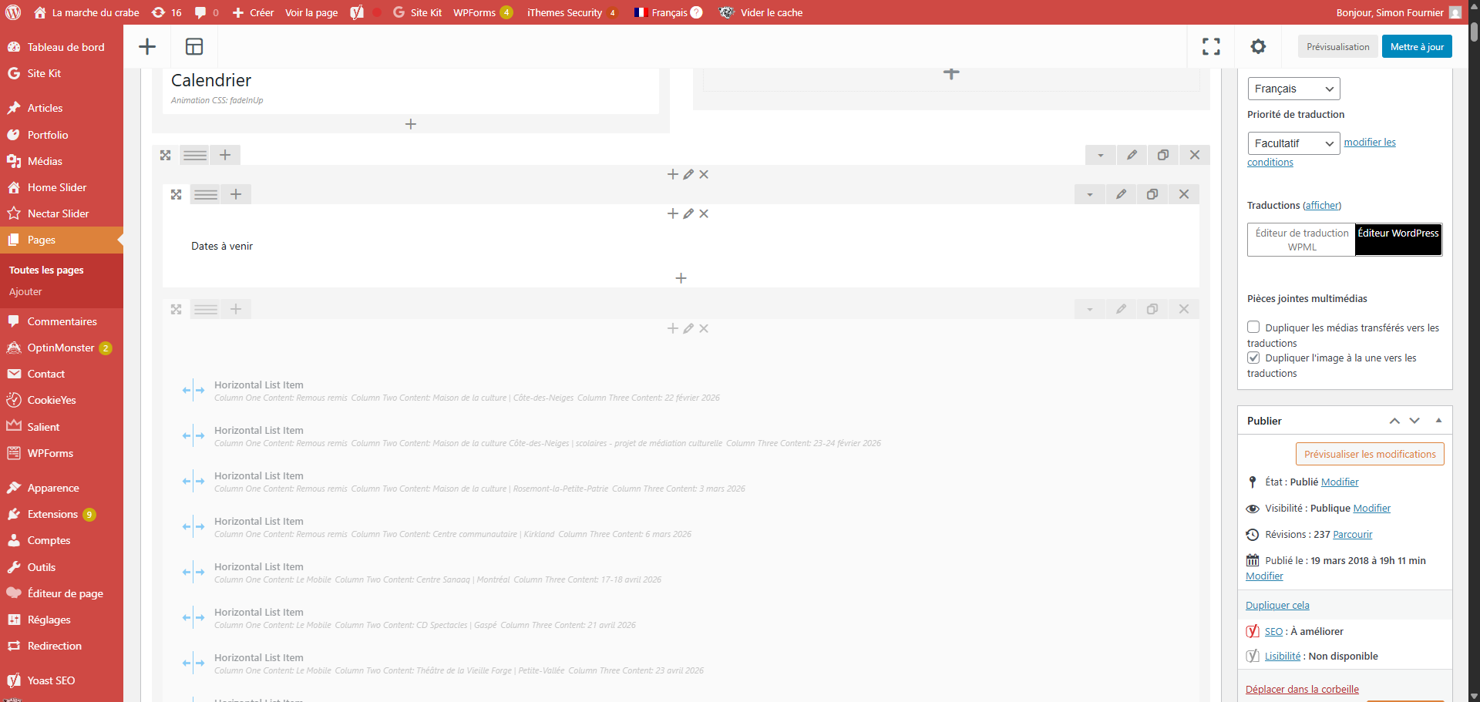This screenshot has width=1480, height=702.
Task: Open page settings gear icon
Action: click(x=1258, y=47)
